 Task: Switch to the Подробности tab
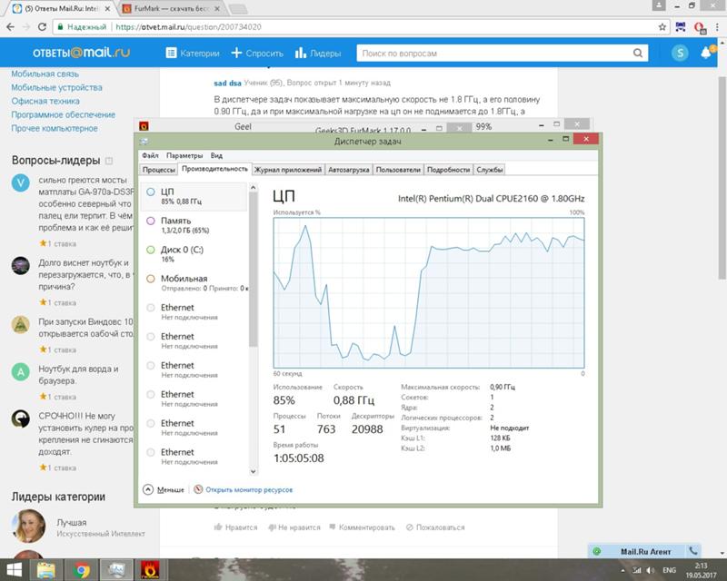(448, 170)
